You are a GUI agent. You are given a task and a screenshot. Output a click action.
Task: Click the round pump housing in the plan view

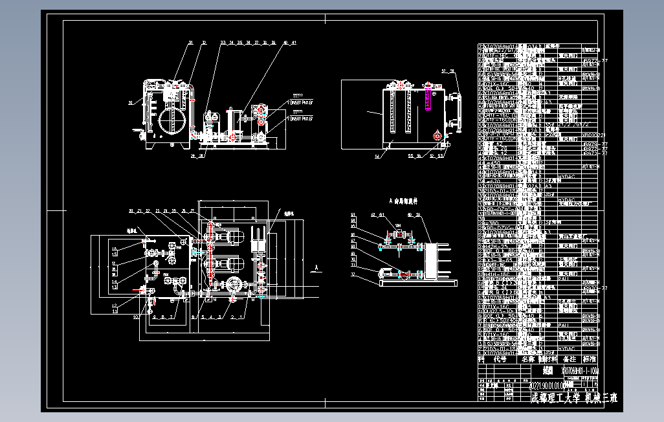click(x=232, y=285)
